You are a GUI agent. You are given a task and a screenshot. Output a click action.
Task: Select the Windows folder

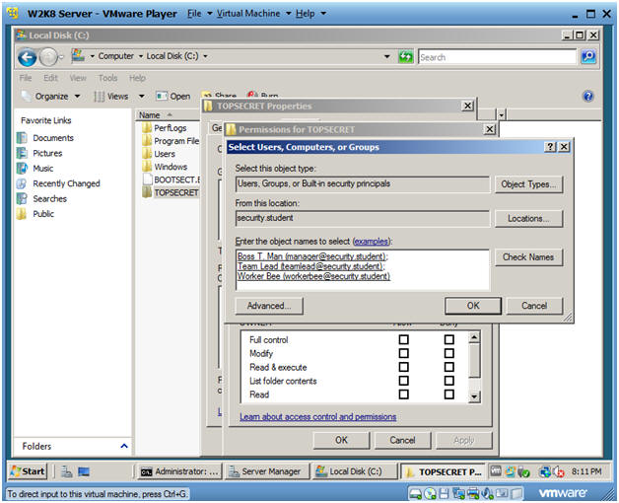171,167
